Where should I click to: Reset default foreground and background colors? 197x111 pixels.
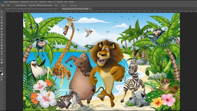1,71
